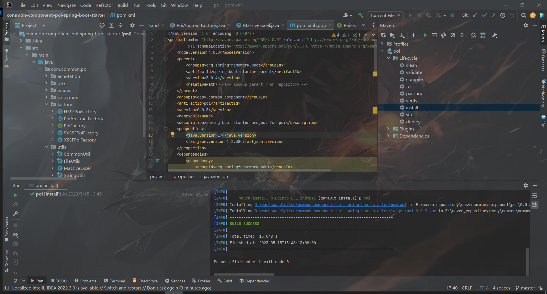
Task: Click the editor horizontal scrollbar
Action: point(250,170)
